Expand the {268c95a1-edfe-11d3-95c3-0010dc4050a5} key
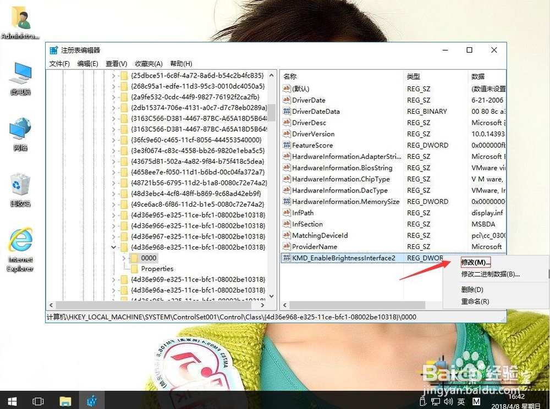 pos(113,86)
